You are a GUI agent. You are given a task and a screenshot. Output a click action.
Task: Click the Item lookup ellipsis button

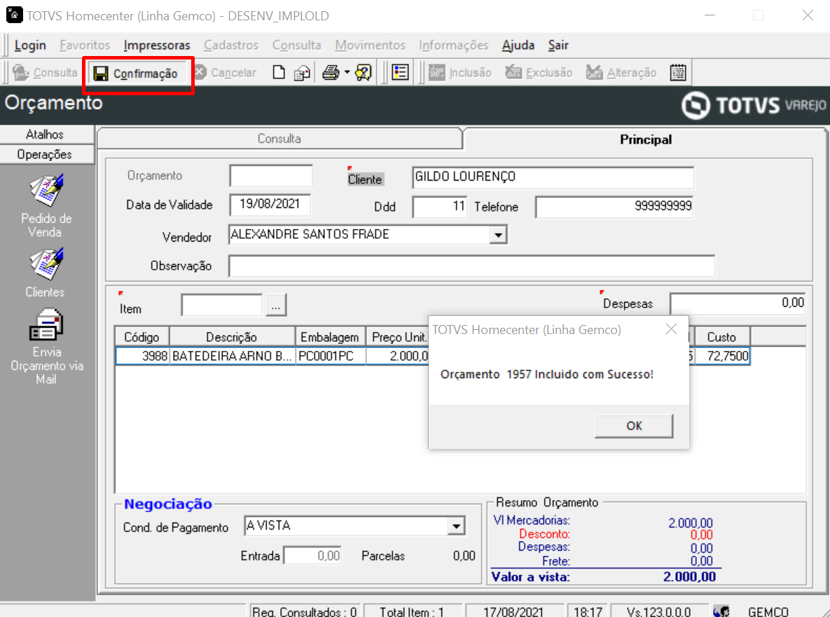[276, 305]
